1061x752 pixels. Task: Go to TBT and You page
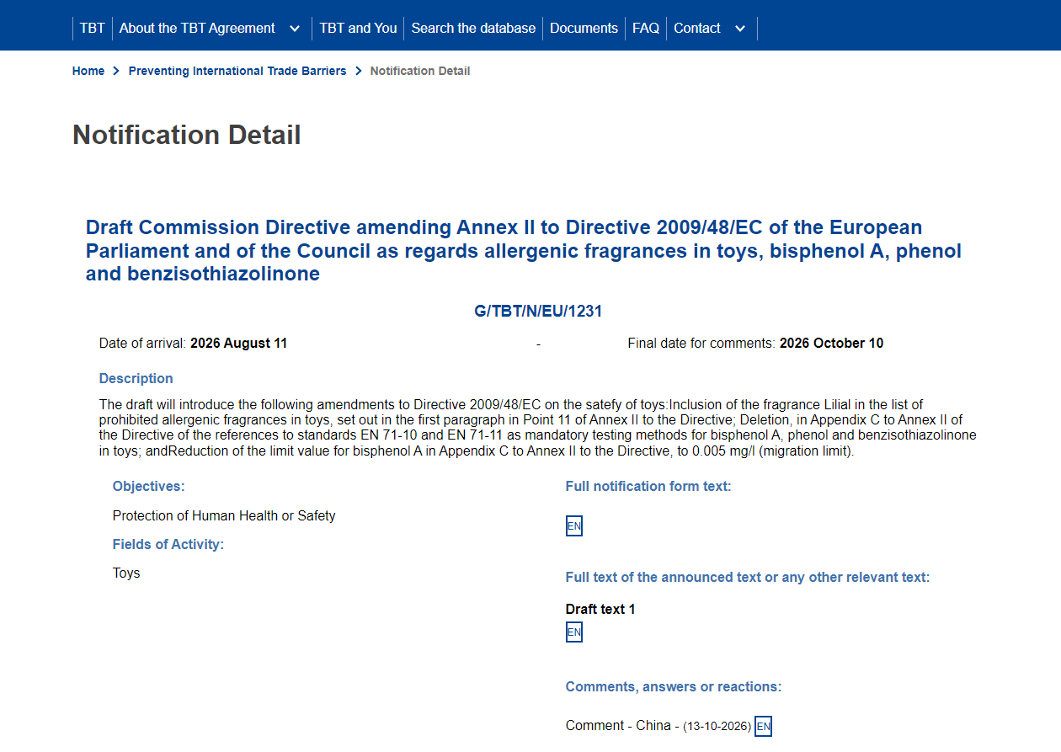pos(358,28)
